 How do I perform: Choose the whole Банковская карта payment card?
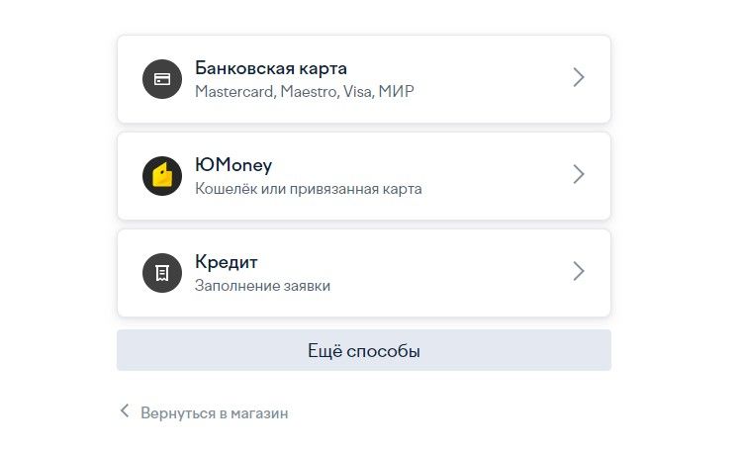(x=364, y=79)
